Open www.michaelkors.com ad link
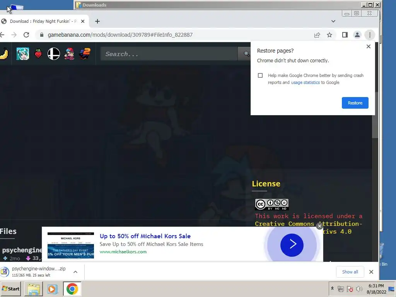The height and width of the screenshot is (297, 396). point(123,252)
